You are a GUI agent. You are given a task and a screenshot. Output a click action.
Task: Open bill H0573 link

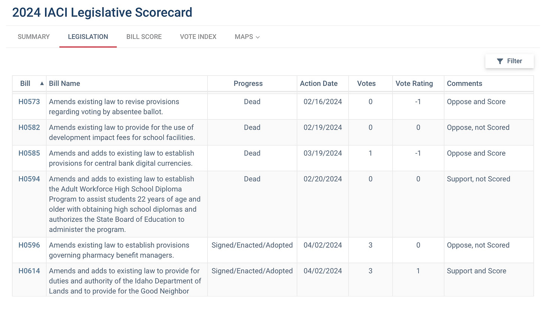pos(29,102)
